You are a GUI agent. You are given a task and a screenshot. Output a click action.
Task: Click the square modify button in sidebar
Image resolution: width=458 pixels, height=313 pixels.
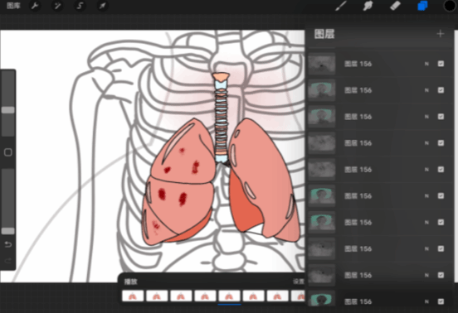pos(8,152)
